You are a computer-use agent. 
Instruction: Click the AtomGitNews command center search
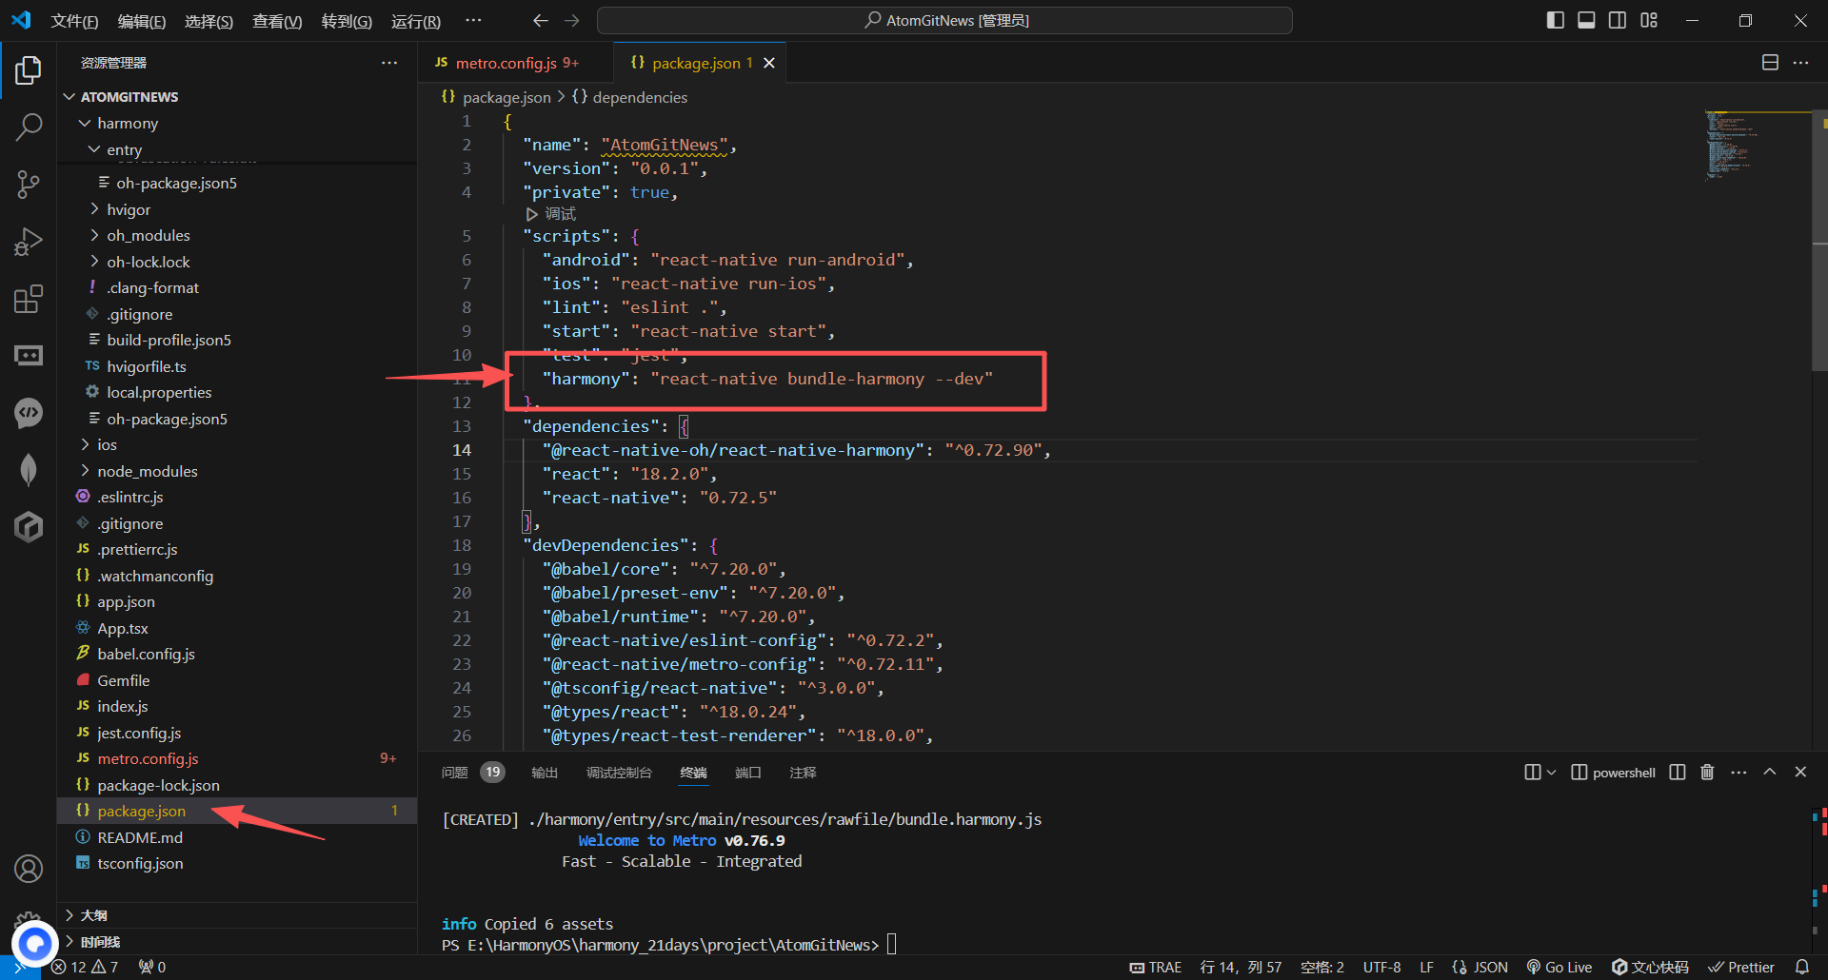click(x=944, y=20)
